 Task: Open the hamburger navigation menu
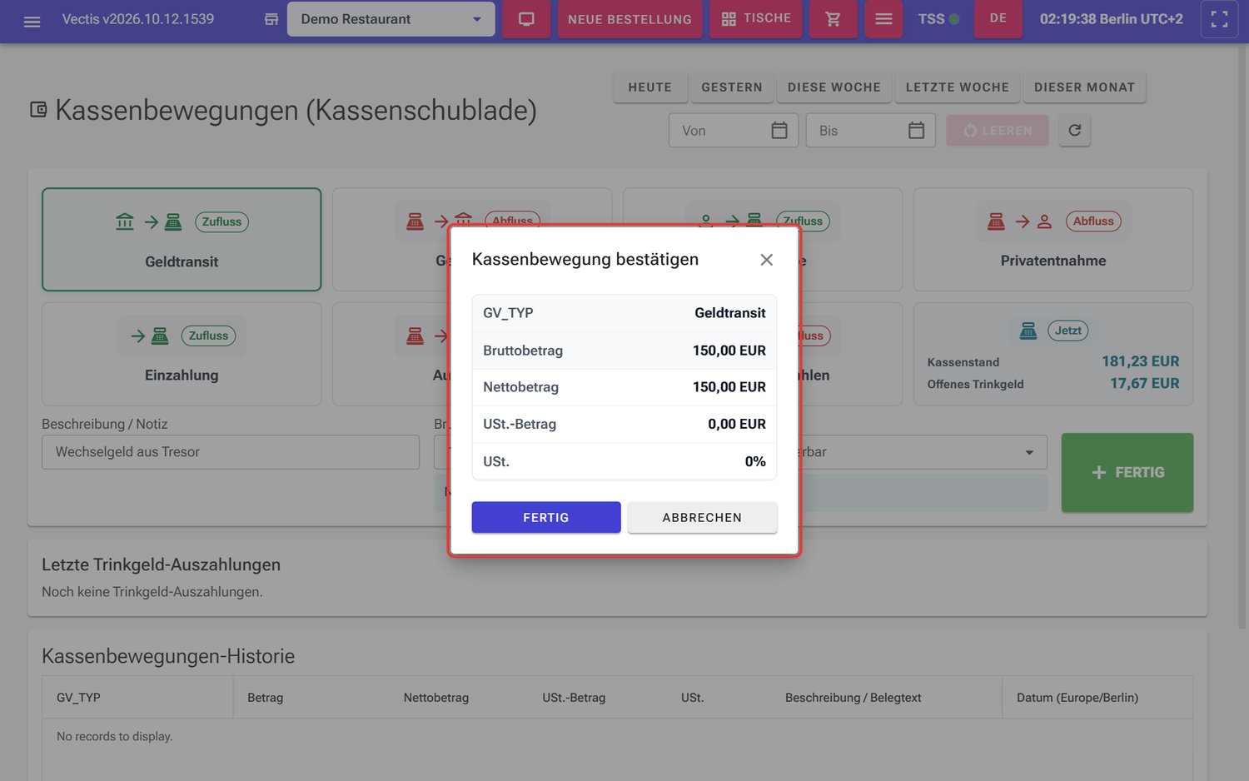tap(32, 20)
